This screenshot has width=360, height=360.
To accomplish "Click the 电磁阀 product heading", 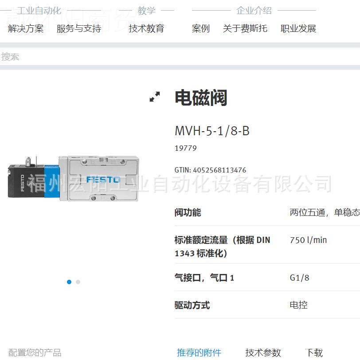I will tap(201, 98).
